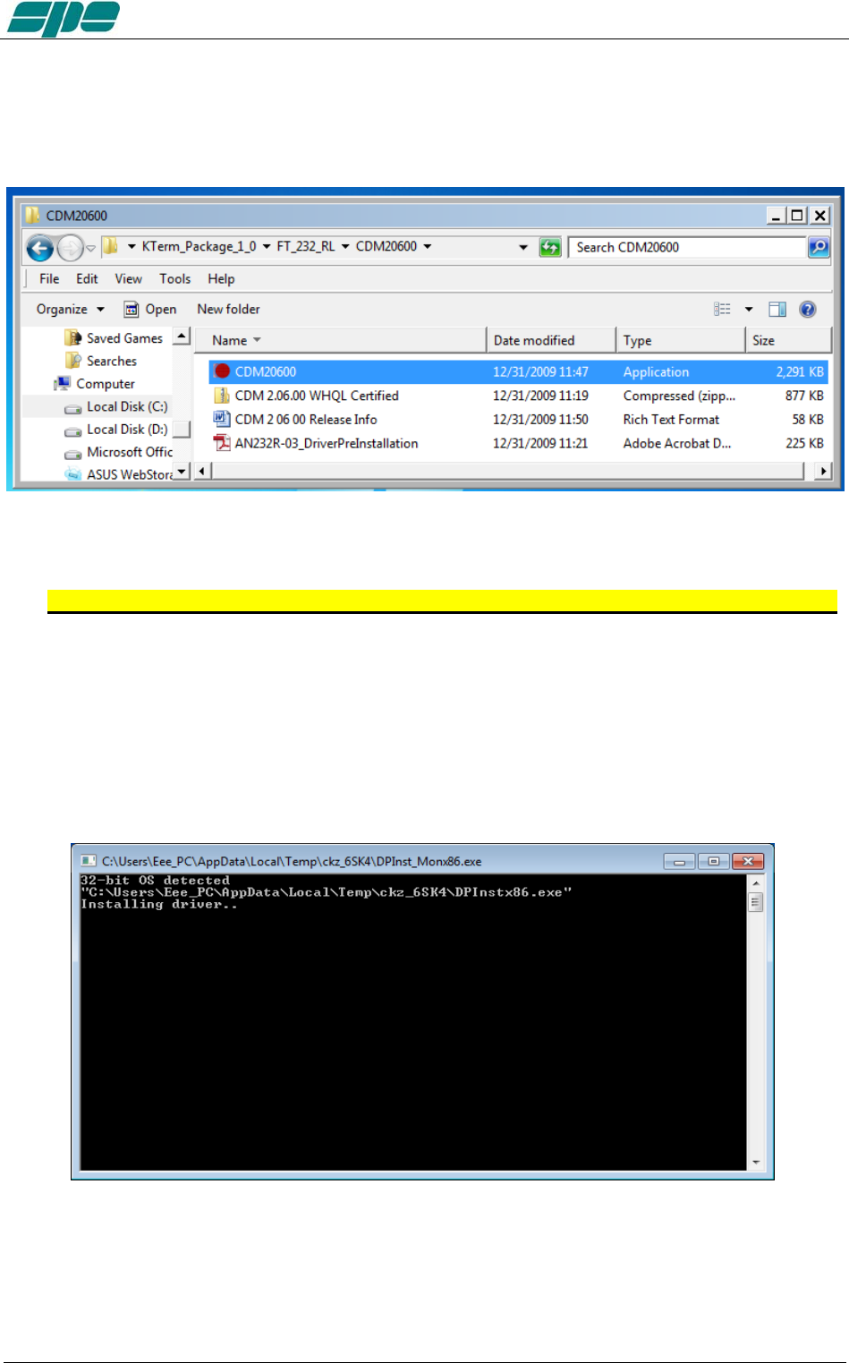The image size is (849, 1363).
Task: Click the Local Disk (D:) drive icon
Action: pyautogui.click(x=73, y=430)
